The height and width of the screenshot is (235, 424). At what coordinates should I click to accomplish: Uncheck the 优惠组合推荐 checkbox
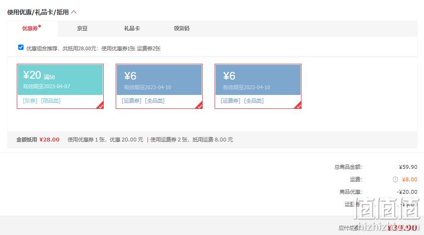click(x=21, y=47)
